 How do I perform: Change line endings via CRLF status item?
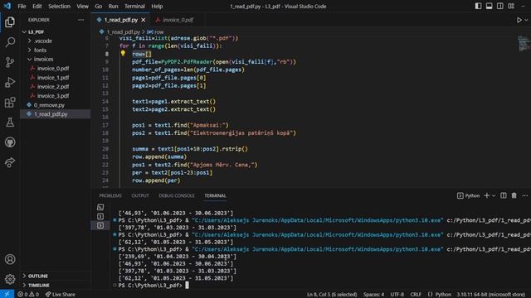[416, 295]
